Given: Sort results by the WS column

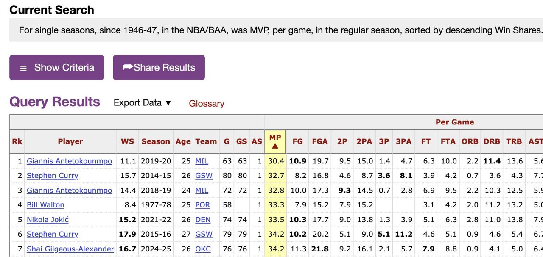Looking at the screenshot, I should [x=128, y=141].
